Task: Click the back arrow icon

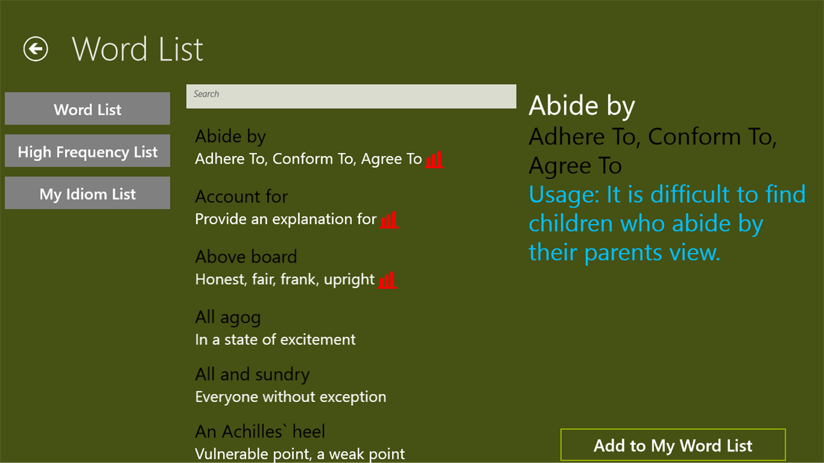Action: (x=35, y=49)
